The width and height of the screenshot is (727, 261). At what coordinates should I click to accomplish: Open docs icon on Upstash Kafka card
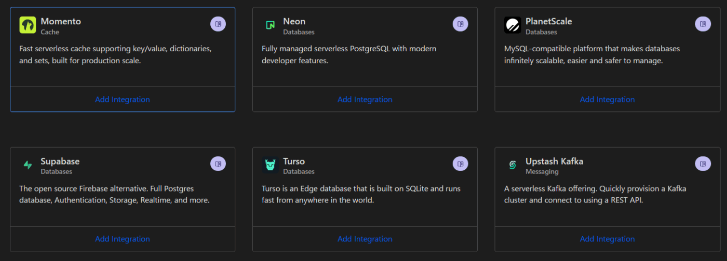tap(703, 164)
